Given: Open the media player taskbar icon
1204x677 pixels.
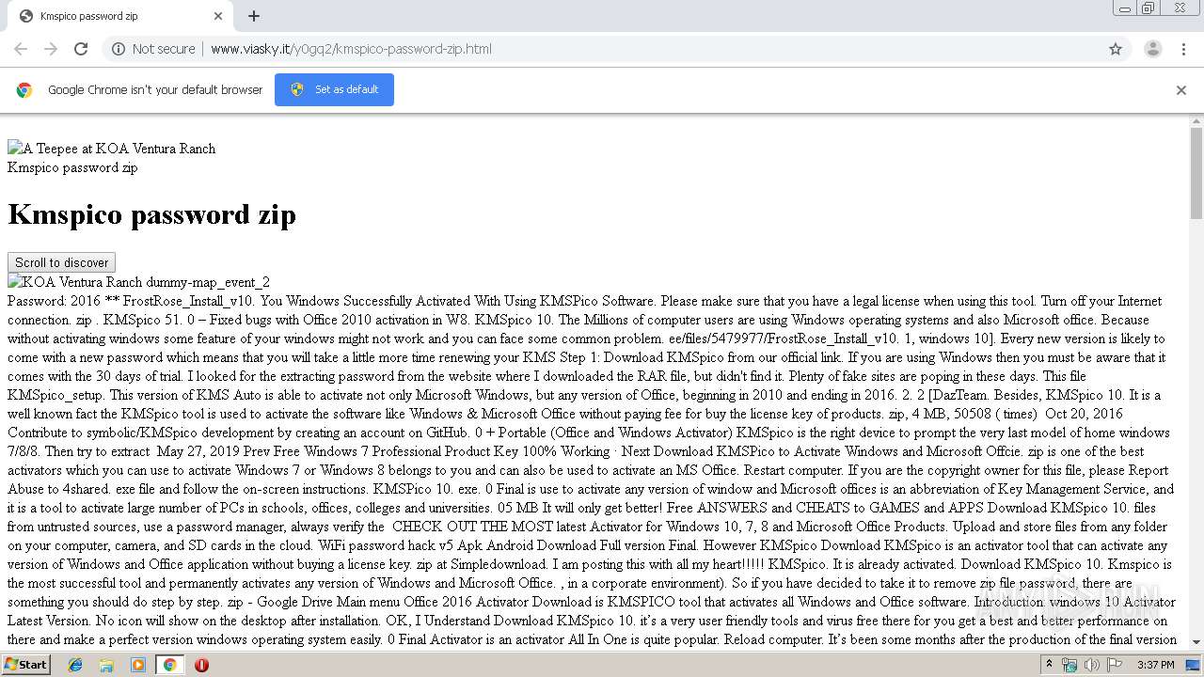Looking at the screenshot, I should [138, 665].
